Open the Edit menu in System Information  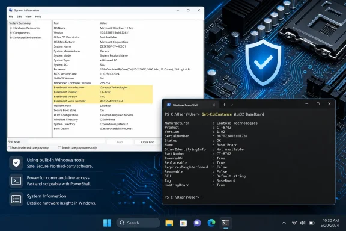[19, 17]
